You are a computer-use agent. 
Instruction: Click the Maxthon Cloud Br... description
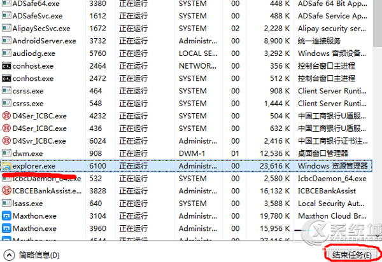[332, 216]
